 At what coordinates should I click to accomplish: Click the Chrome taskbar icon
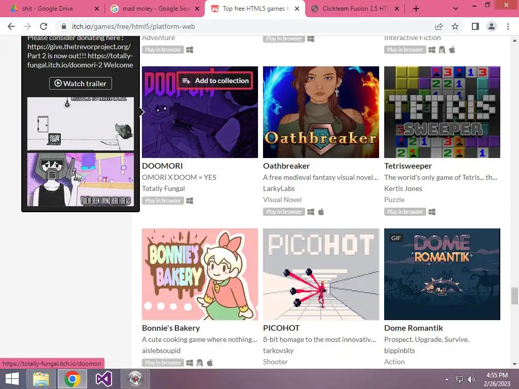[72, 379]
